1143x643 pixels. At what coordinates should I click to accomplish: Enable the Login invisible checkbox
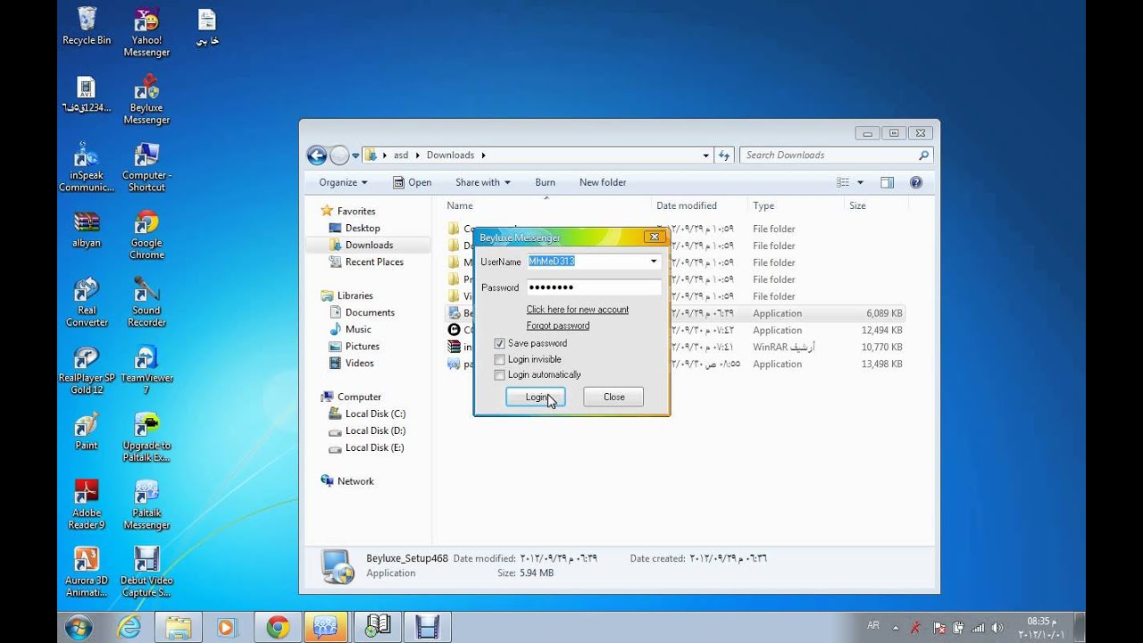coord(499,359)
